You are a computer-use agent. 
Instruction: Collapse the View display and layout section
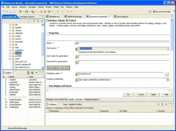click(48, 86)
